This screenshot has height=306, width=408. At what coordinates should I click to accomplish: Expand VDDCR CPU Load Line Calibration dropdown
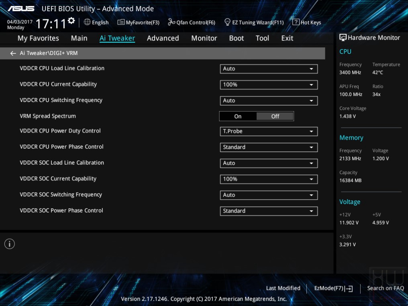coord(269,69)
